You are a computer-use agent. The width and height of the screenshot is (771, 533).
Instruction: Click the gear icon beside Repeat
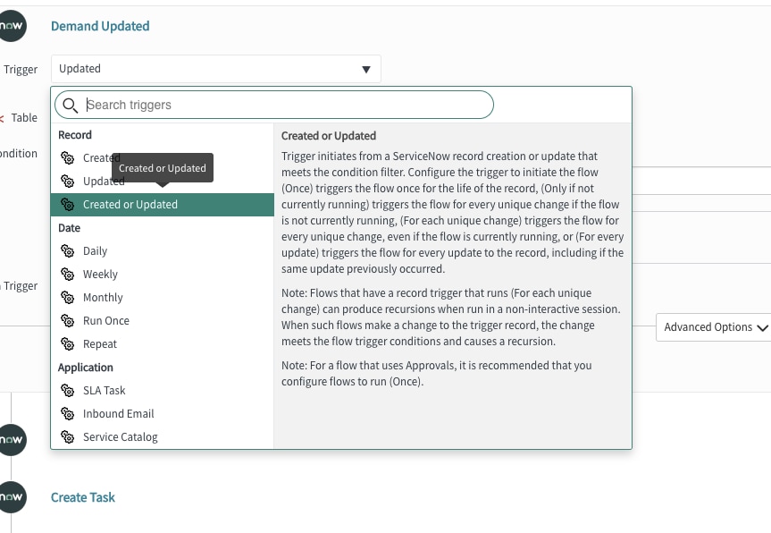coord(67,343)
